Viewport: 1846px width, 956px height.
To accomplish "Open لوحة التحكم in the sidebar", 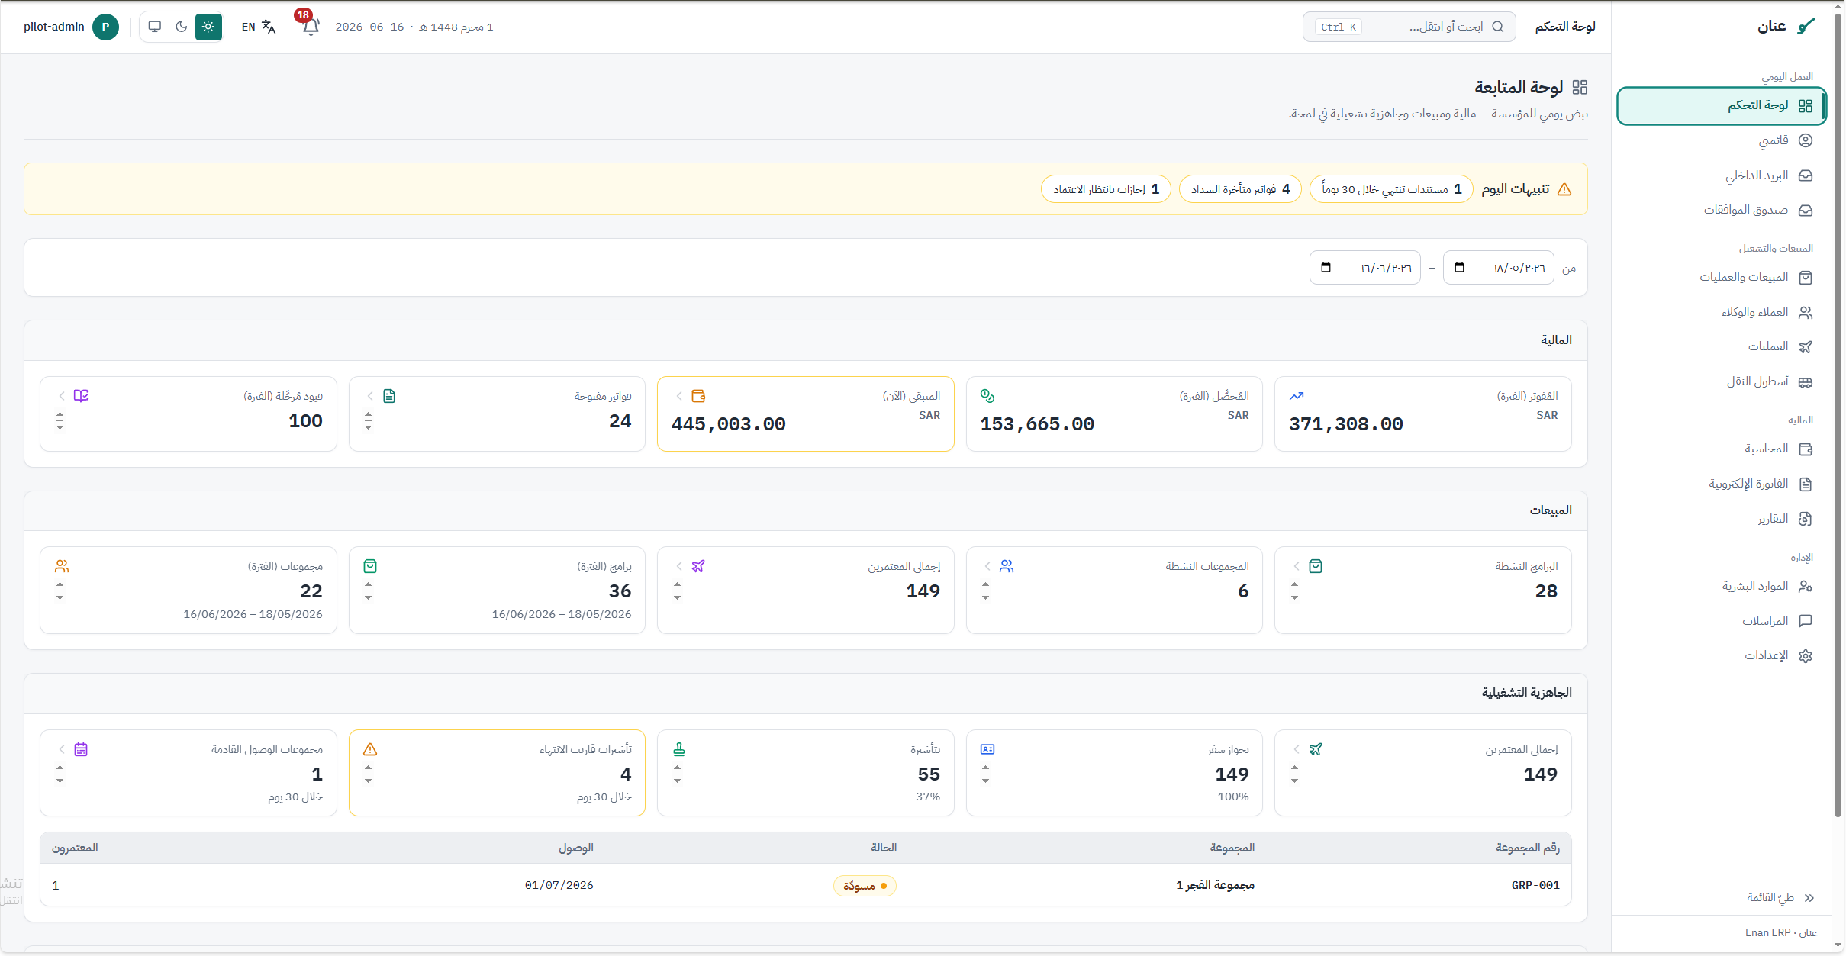I will (x=1722, y=106).
